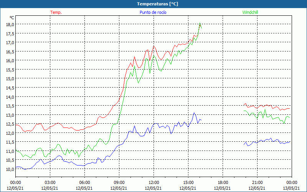Click the 09:00 time axis label
This screenshot has height=192, width=307.
[x=119, y=183]
